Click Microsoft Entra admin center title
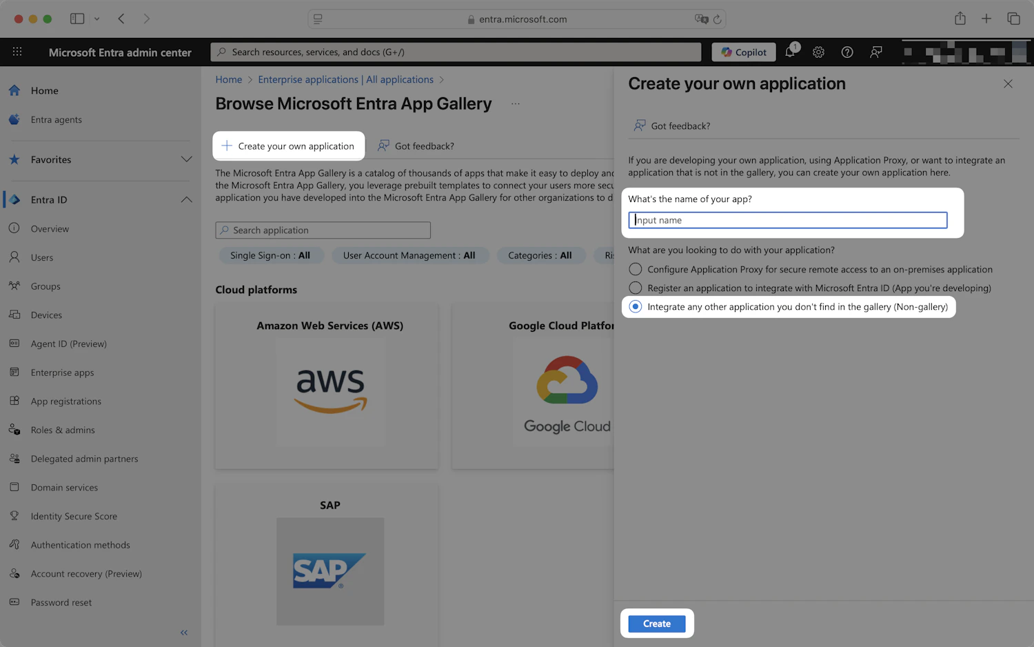This screenshot has height=647, width=1034. point(120,52)
